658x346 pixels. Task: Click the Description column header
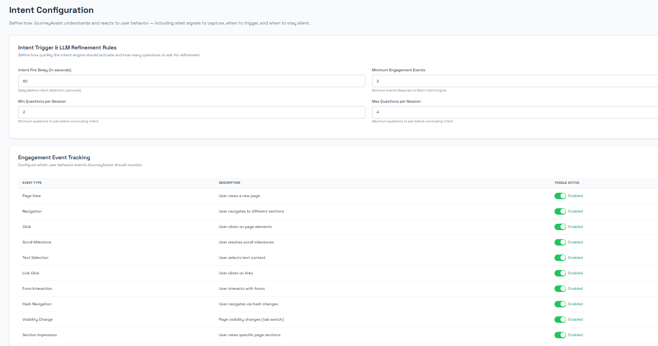coord(229,183)
